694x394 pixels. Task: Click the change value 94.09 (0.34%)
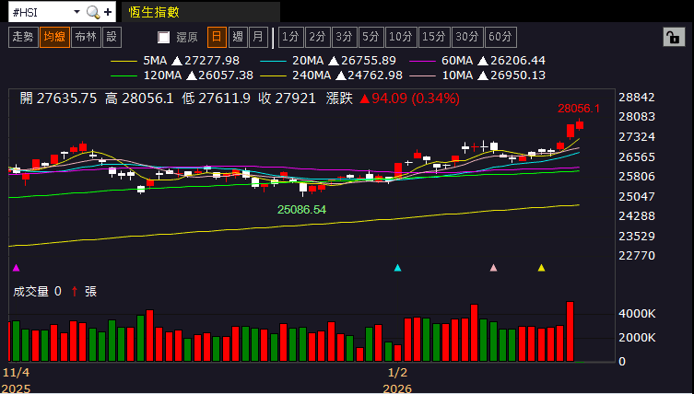(415, 98)
